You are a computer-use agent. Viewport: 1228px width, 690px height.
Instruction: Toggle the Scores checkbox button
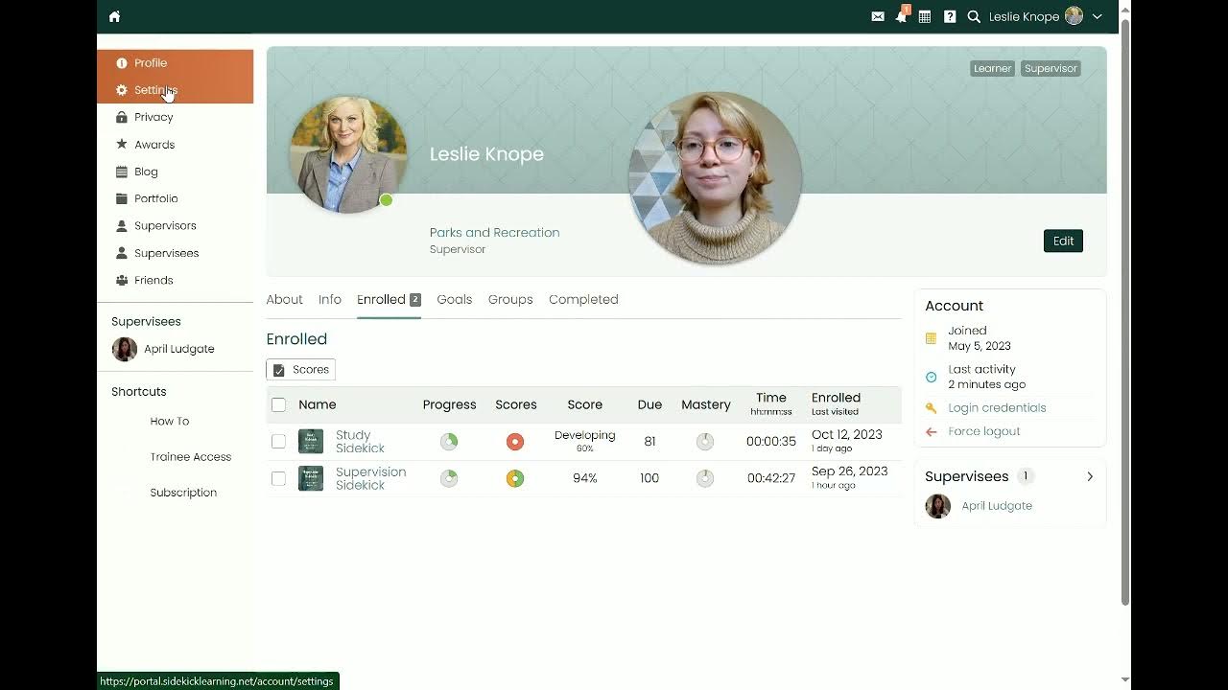[x=300, y=370]
